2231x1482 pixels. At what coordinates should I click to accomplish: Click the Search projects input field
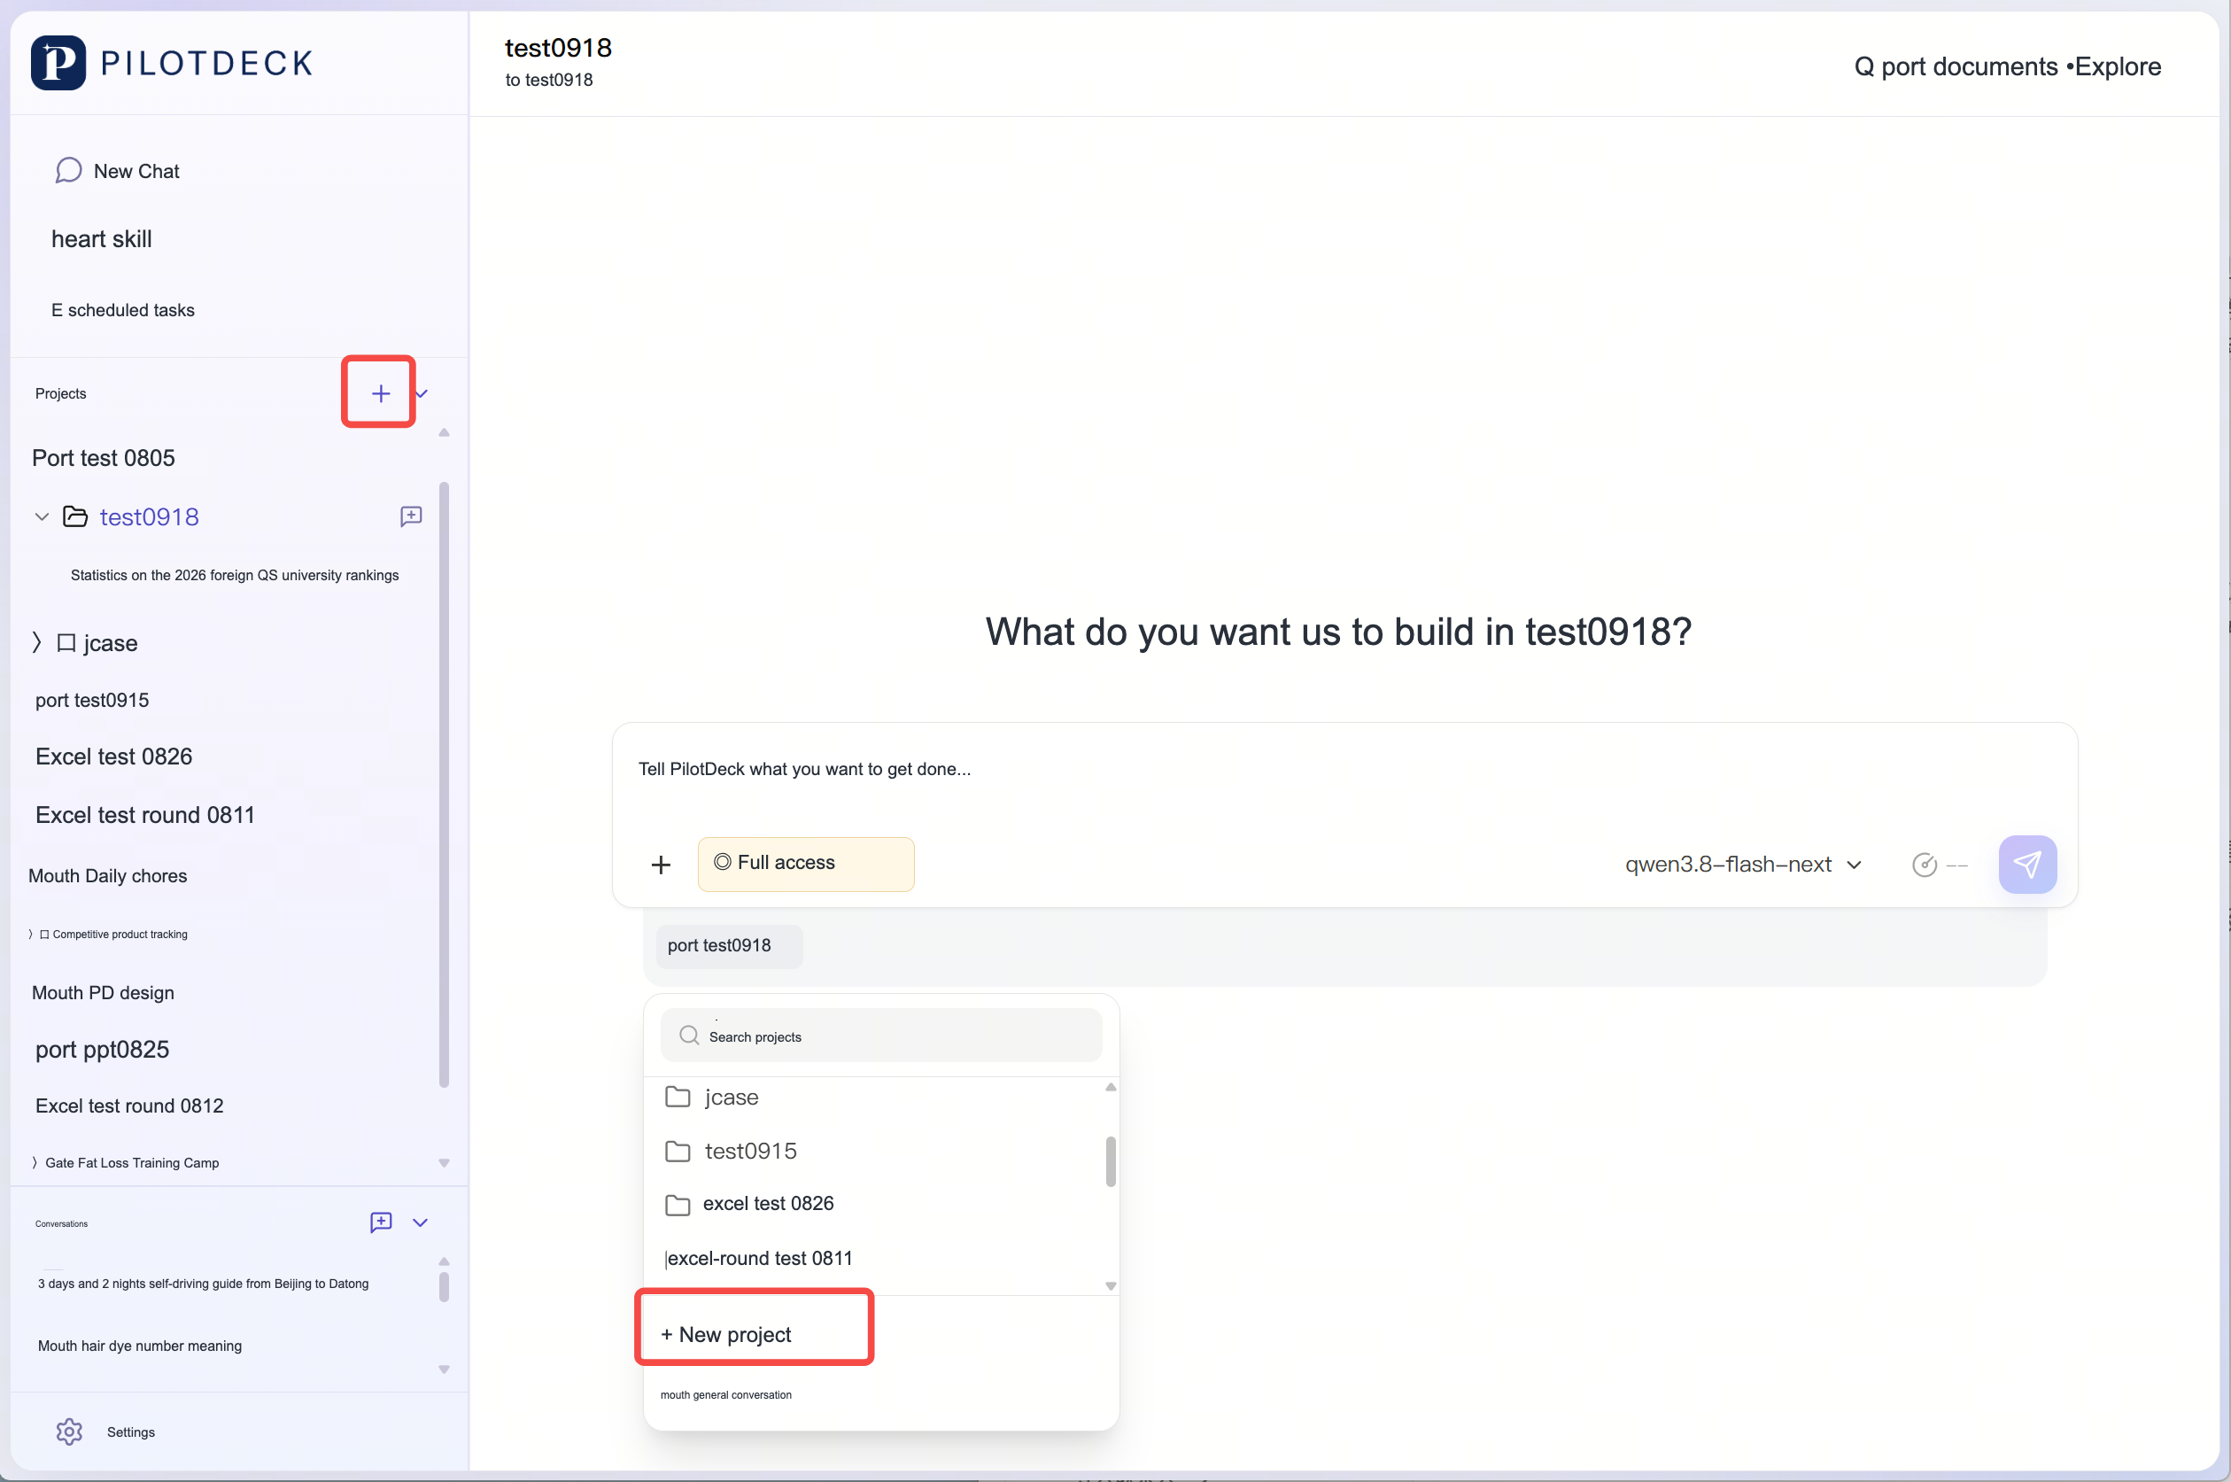[x=880, y=1036]
